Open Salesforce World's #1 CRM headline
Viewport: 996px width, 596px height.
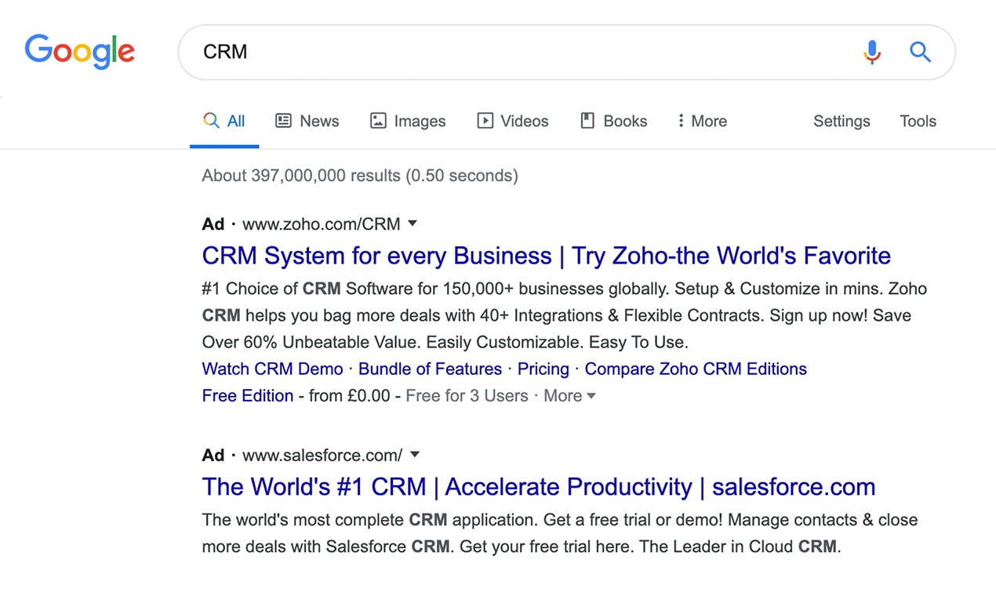click(x=538, y=487)
